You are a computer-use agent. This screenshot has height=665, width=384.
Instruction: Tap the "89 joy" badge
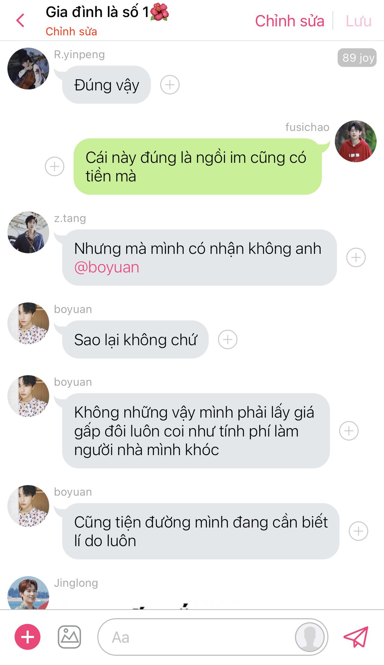click(357, 57)
